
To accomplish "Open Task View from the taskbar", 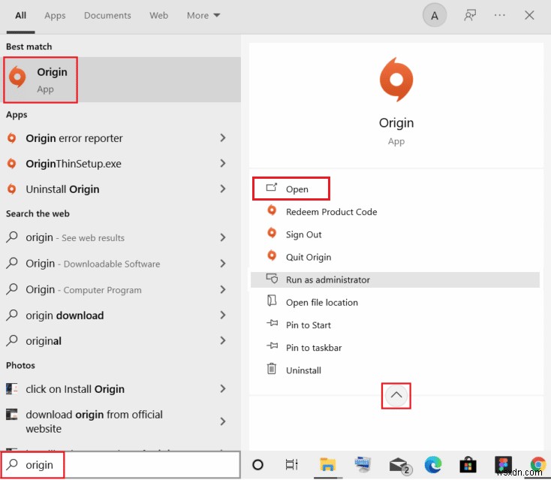I will pyautogui.click(x=291, y=465).
